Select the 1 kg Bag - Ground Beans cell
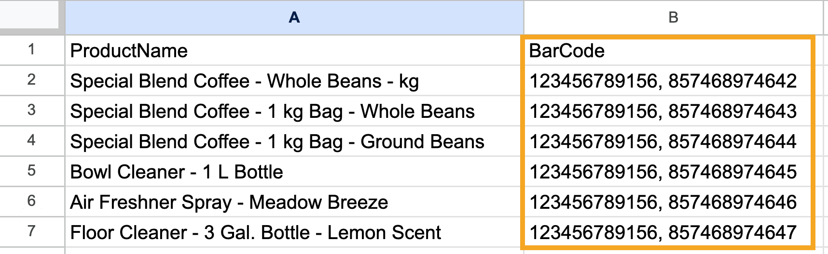828x254 pixels. (x=294, y=141)
